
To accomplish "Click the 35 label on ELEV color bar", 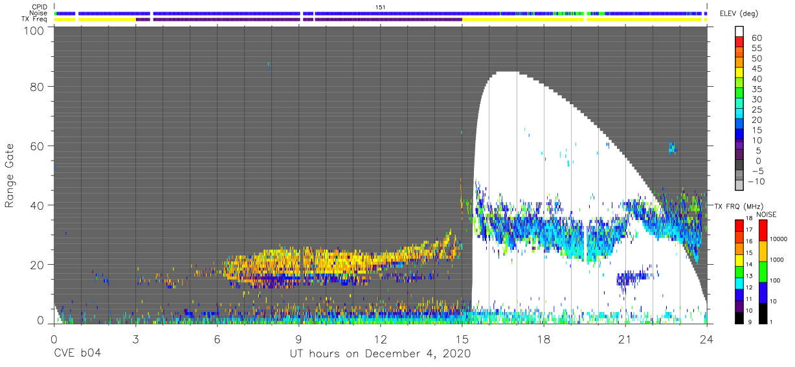I will [757, 89].
